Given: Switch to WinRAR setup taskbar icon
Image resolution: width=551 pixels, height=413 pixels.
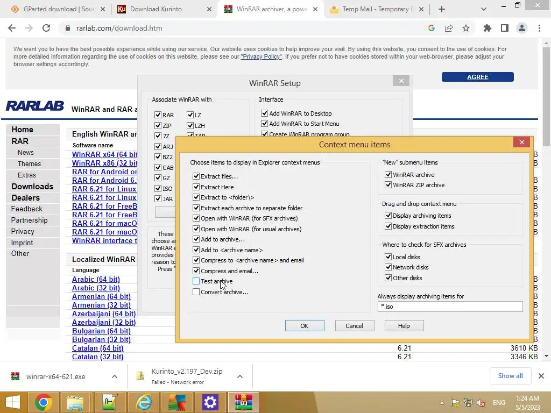Looking at the screenshot, I should pos(244,402).
